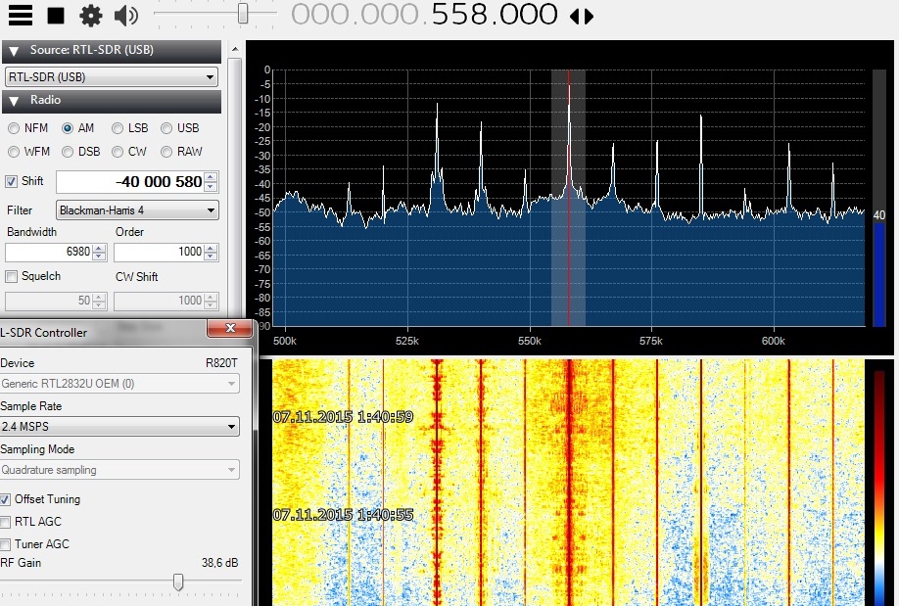899x606 pixels.
Task: Select the NFM demodulation mode
Action: [x=14, y=128]
